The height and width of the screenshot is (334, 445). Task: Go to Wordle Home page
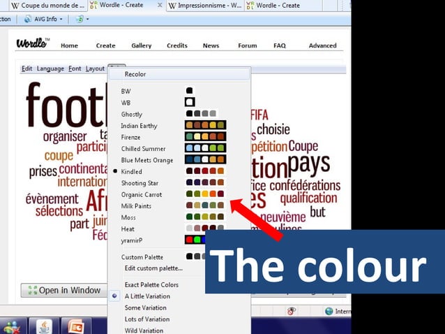click(x=69, y=45)
